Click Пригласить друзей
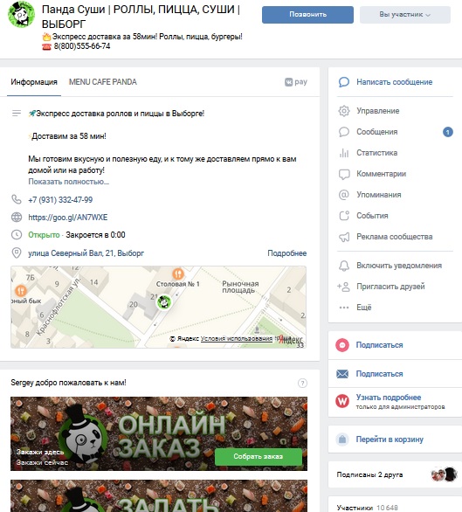This screenshot has width=462, height=512. [390, 287]
